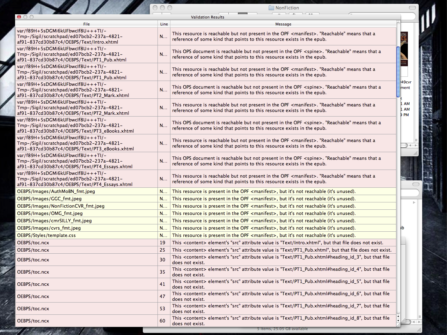Image resolution: width=447 pixels, height=335 pixels.
Task: Click the Validation Results vertical scrollbar thumb
Action: (x=398, y=72)
